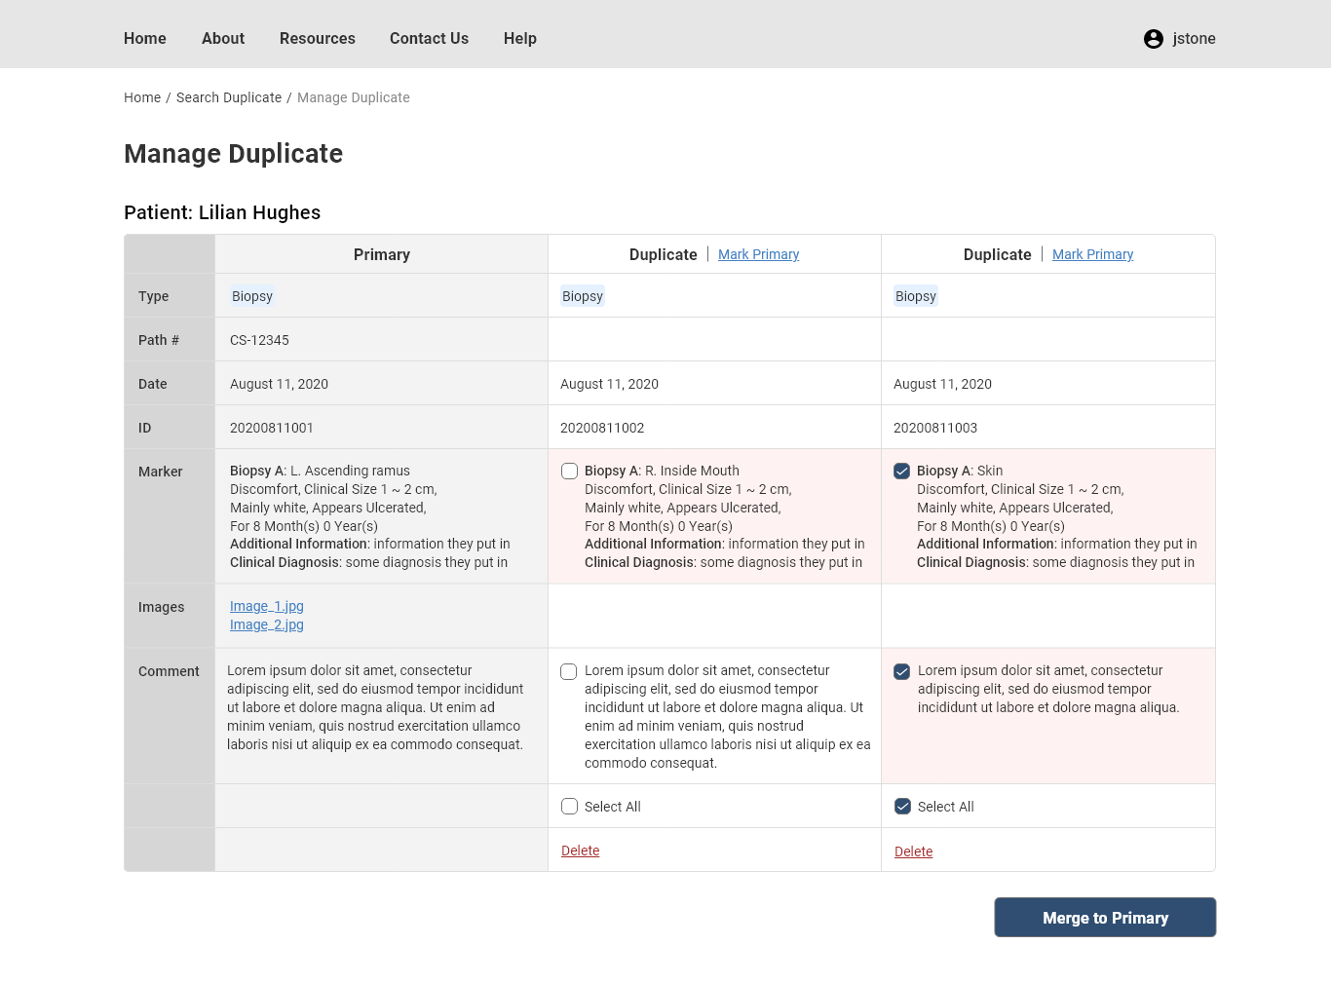The height and width of the screenshot is (983, 1331).
Task: Delete duplicate record 20200811002
Action: pyautogui.click(x=580, y=851)
